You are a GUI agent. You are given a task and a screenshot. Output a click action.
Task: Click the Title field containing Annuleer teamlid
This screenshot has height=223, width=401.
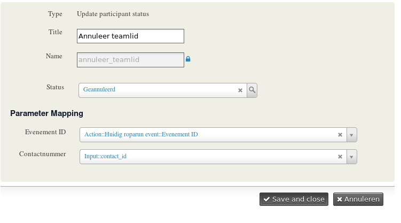tap(130, 36)
